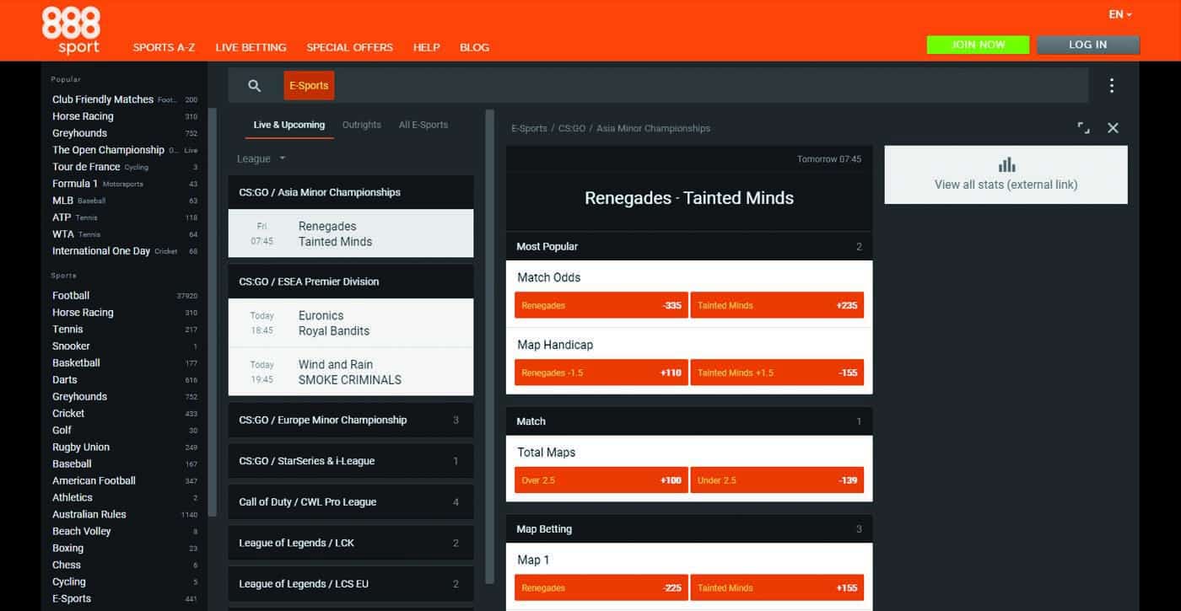Switch to Outrights tab
The width and height of the screenshot is (1181, 611).
point(362,125)
